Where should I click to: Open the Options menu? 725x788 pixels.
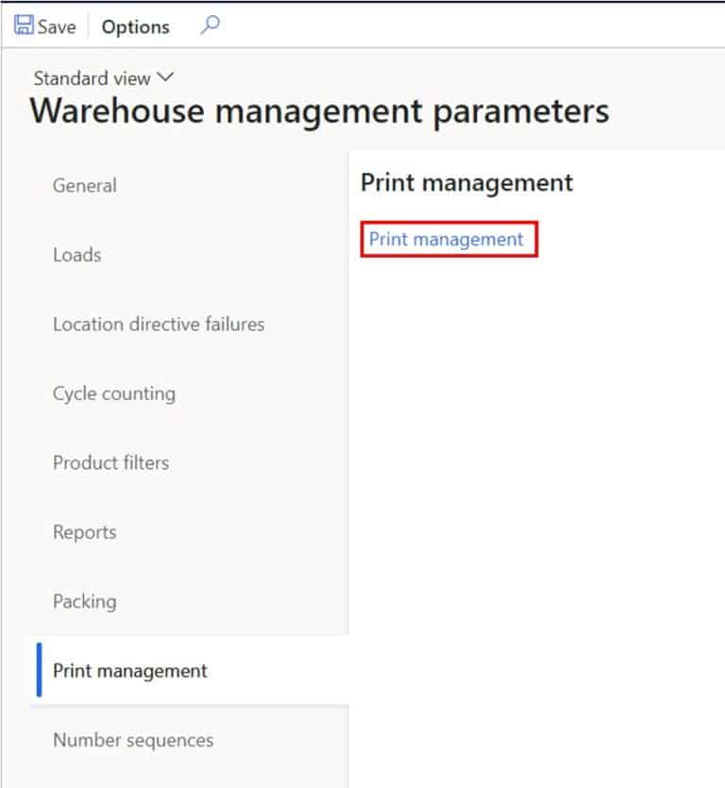click(135, 27)
